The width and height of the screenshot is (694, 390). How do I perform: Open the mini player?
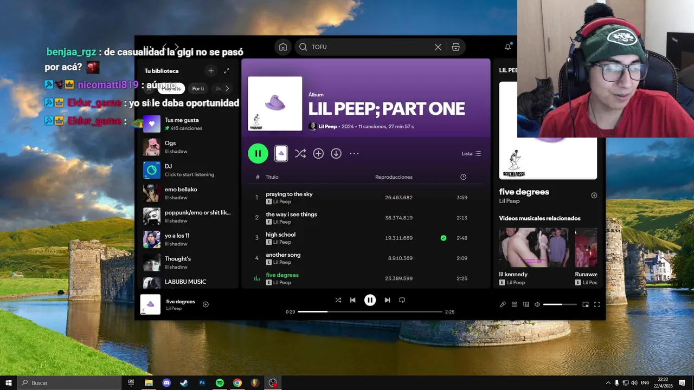586,304
